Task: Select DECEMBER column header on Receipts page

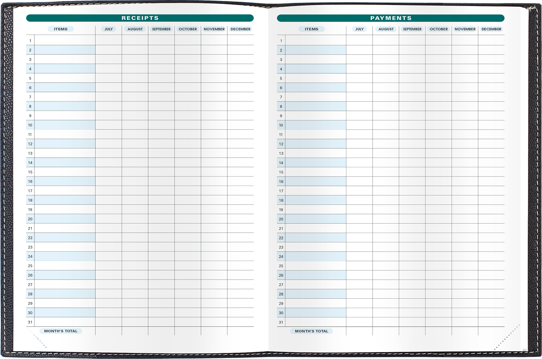Action: tap(240, 29)
